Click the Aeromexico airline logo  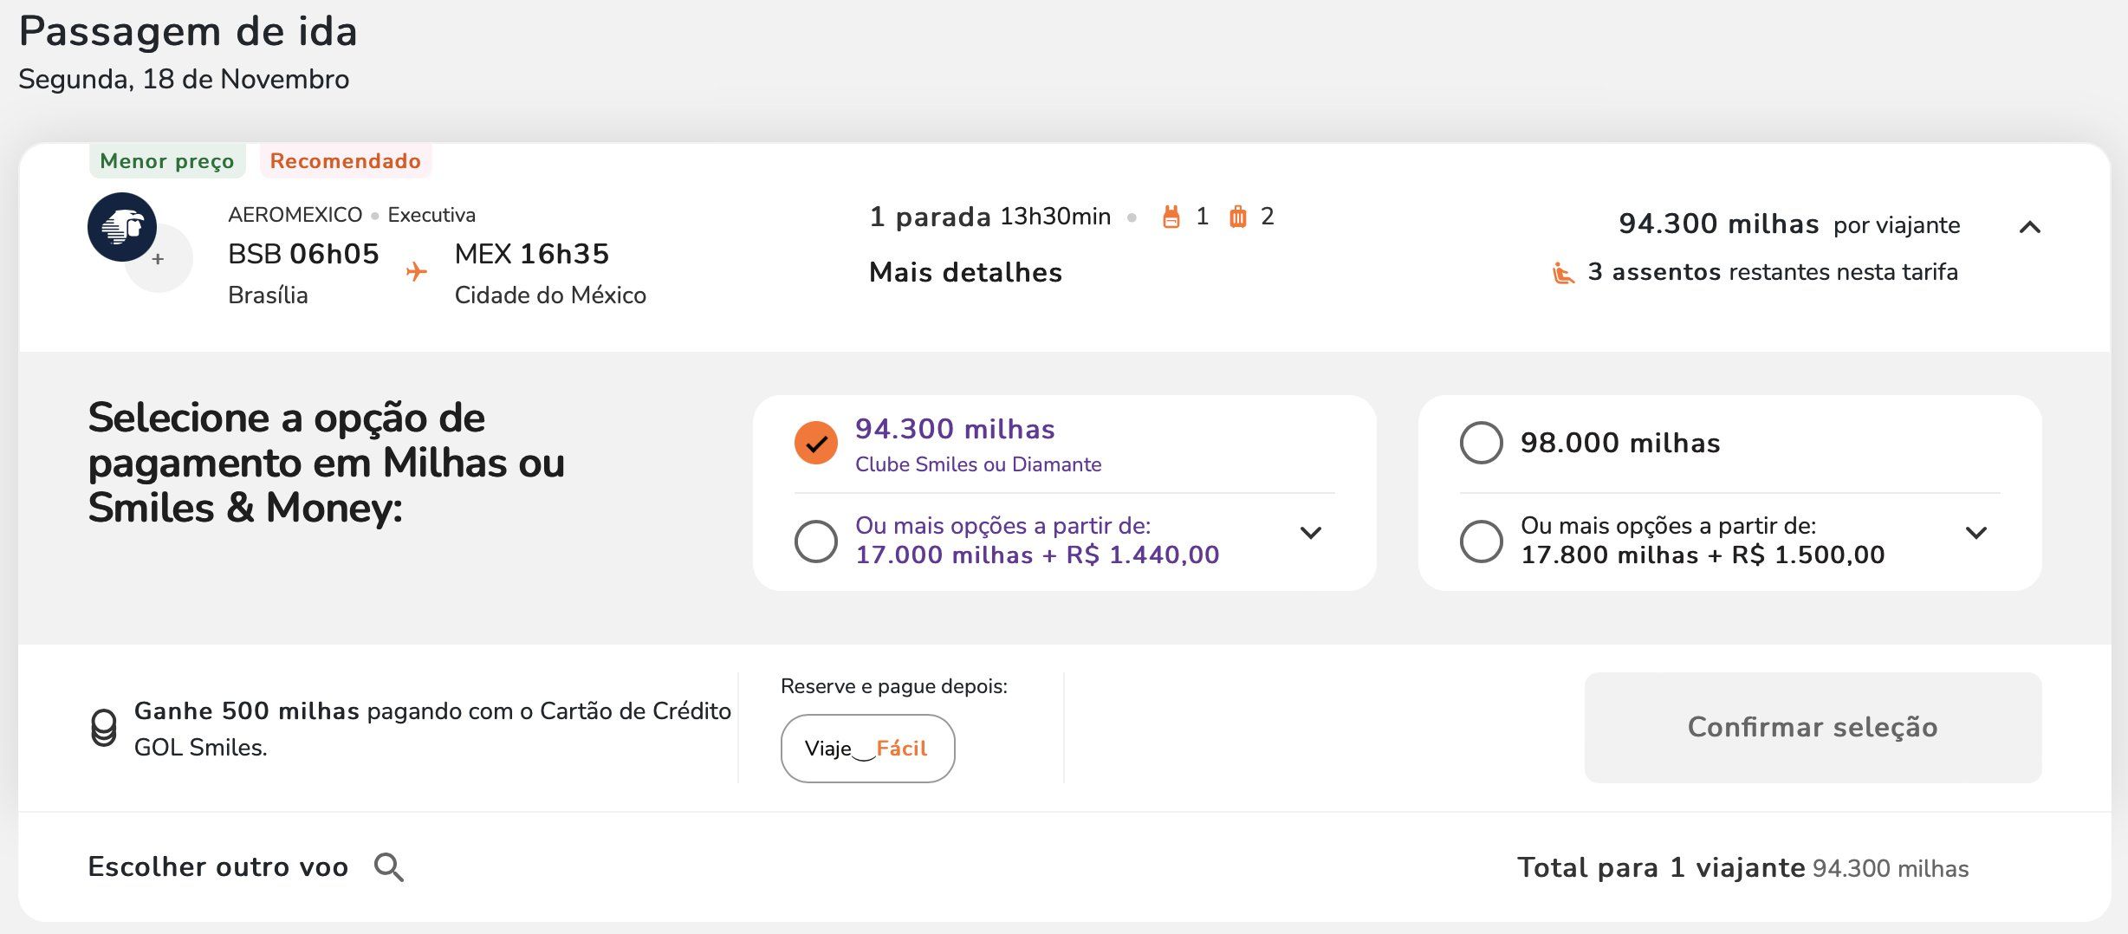click(122, 227)
